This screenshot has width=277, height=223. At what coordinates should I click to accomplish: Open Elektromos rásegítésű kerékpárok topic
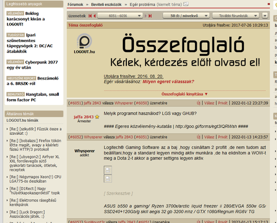33,202
